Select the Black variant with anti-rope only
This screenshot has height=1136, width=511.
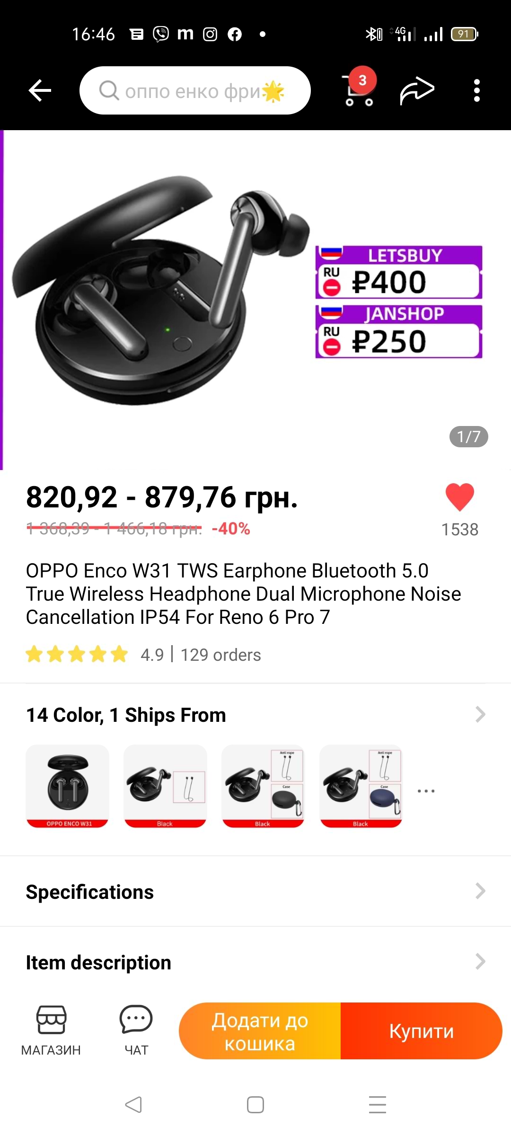point(165,786)
